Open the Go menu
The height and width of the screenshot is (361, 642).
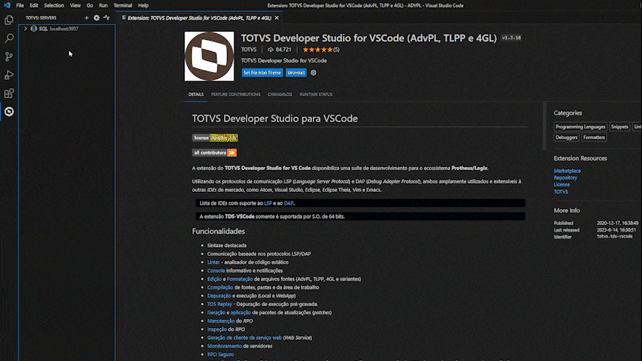pos(89,5)
